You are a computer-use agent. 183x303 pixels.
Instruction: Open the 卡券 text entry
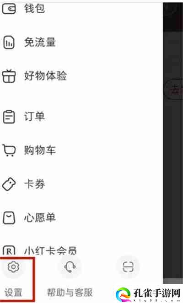coord(34,184)
